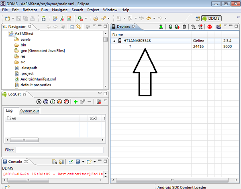Screen dimensions: 241x189
Task: Click the green plus Add Filter icon
Action: (x=76, y=102)
